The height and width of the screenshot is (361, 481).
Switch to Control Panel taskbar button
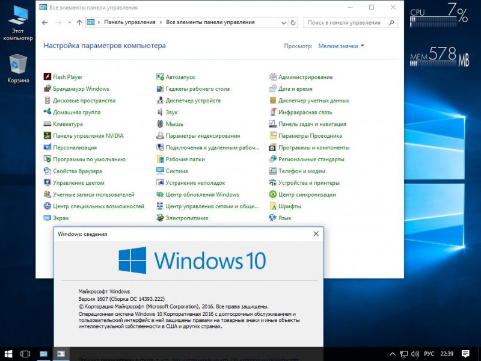[43, 354]
